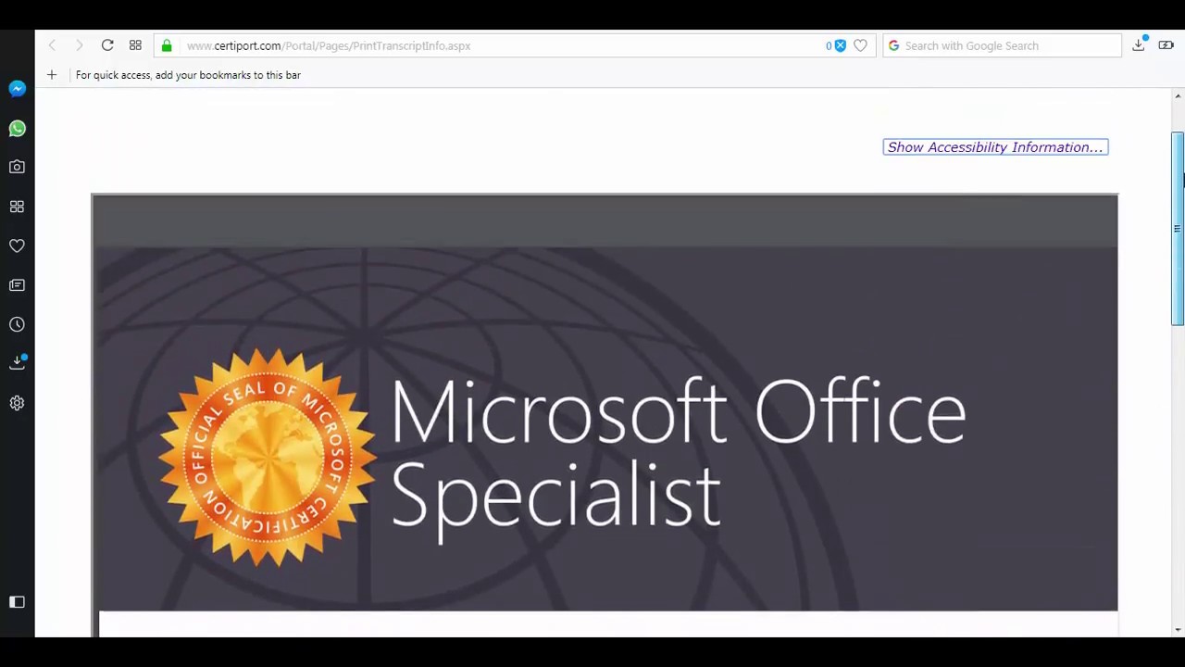Click the Microsoft certification gold seal
The height and width of the screenshot is (667, 1185).
[268, 458]
